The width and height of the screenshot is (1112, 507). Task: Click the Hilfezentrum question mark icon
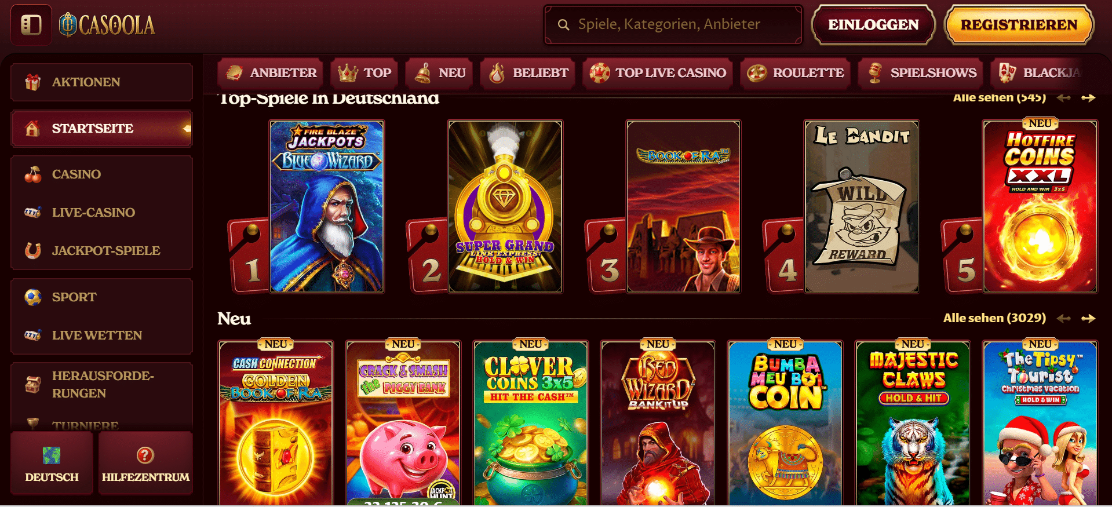145,455
